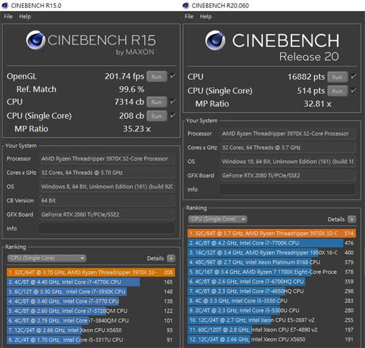
Task: Select Intel Core i5-3317U ranking row
Action: pyautogui.click(x=91, y=340)
